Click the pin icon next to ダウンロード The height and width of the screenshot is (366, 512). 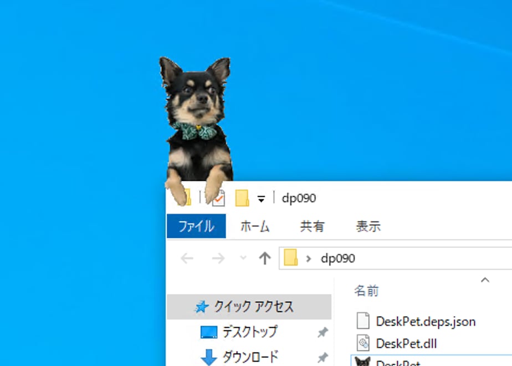point(322,357)
